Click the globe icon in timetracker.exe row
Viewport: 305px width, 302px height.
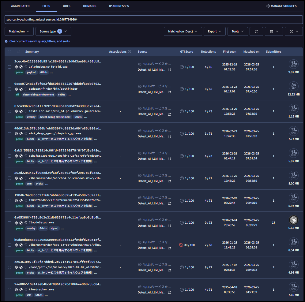(21, 289)
